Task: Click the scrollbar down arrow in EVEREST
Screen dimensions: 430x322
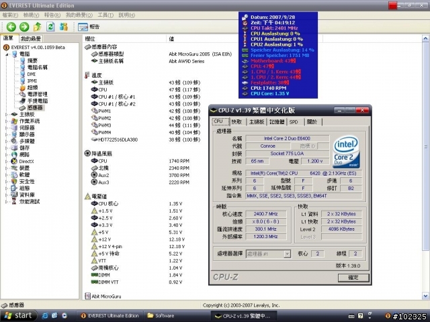Action: pyautogui.click(x=425, y=296)
